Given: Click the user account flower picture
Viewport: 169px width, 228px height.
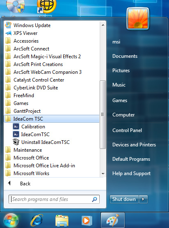Looking at the screenshot, I should pos(138,18).
